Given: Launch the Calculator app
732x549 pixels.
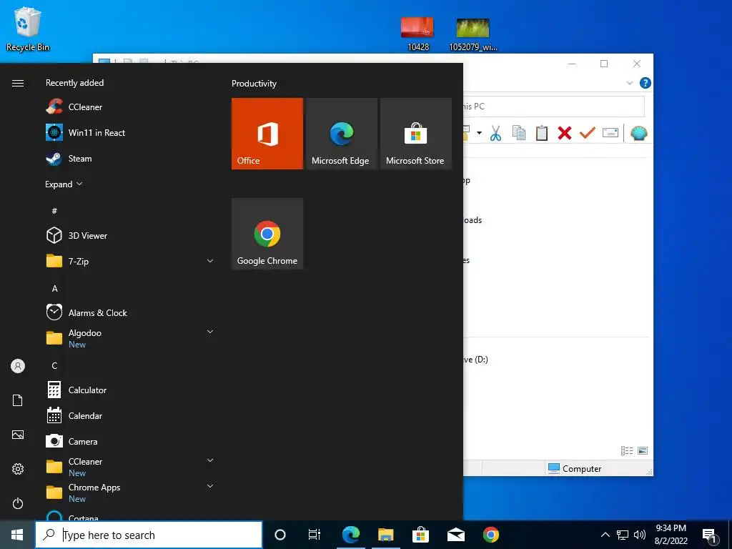Looking at the screenshot, I should tap(130, 390).
